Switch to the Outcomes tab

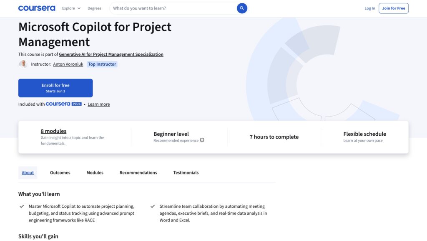point(60,173)
